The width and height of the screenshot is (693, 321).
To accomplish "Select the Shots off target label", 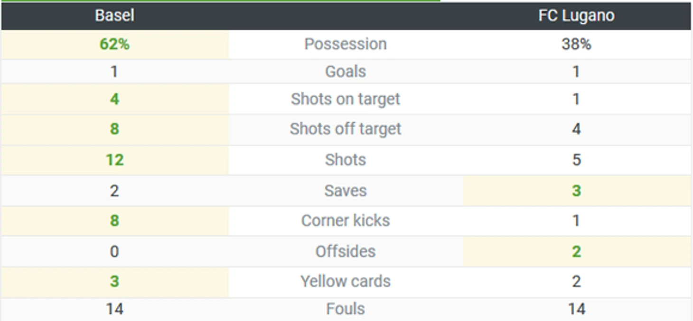I will tap(345, 129).
